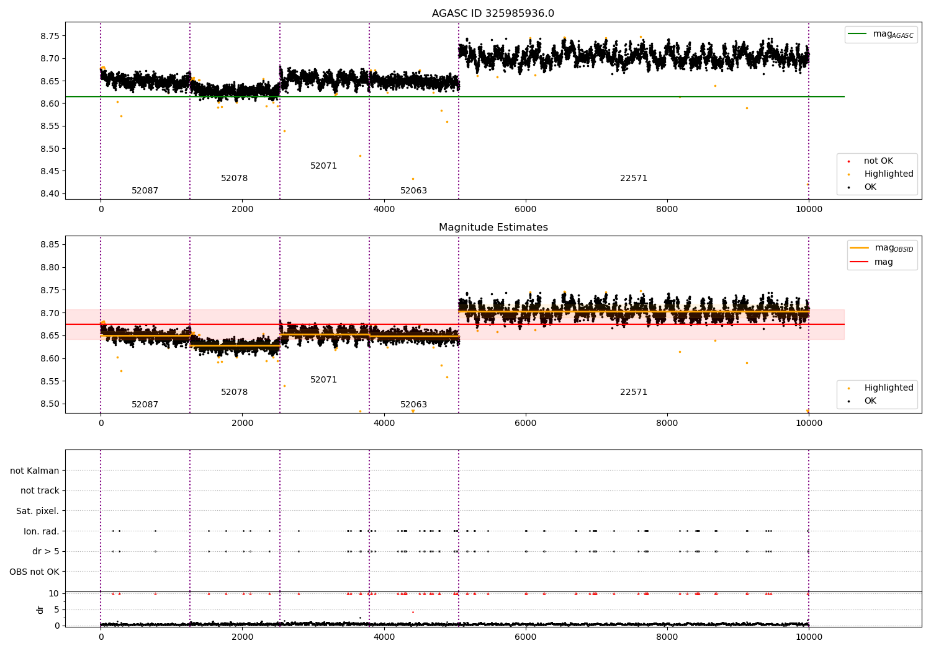Viewport: 931px width, 651px height.
Task: Click the 'Sat. pixel.' row label
Action: [x=37, y=511]
